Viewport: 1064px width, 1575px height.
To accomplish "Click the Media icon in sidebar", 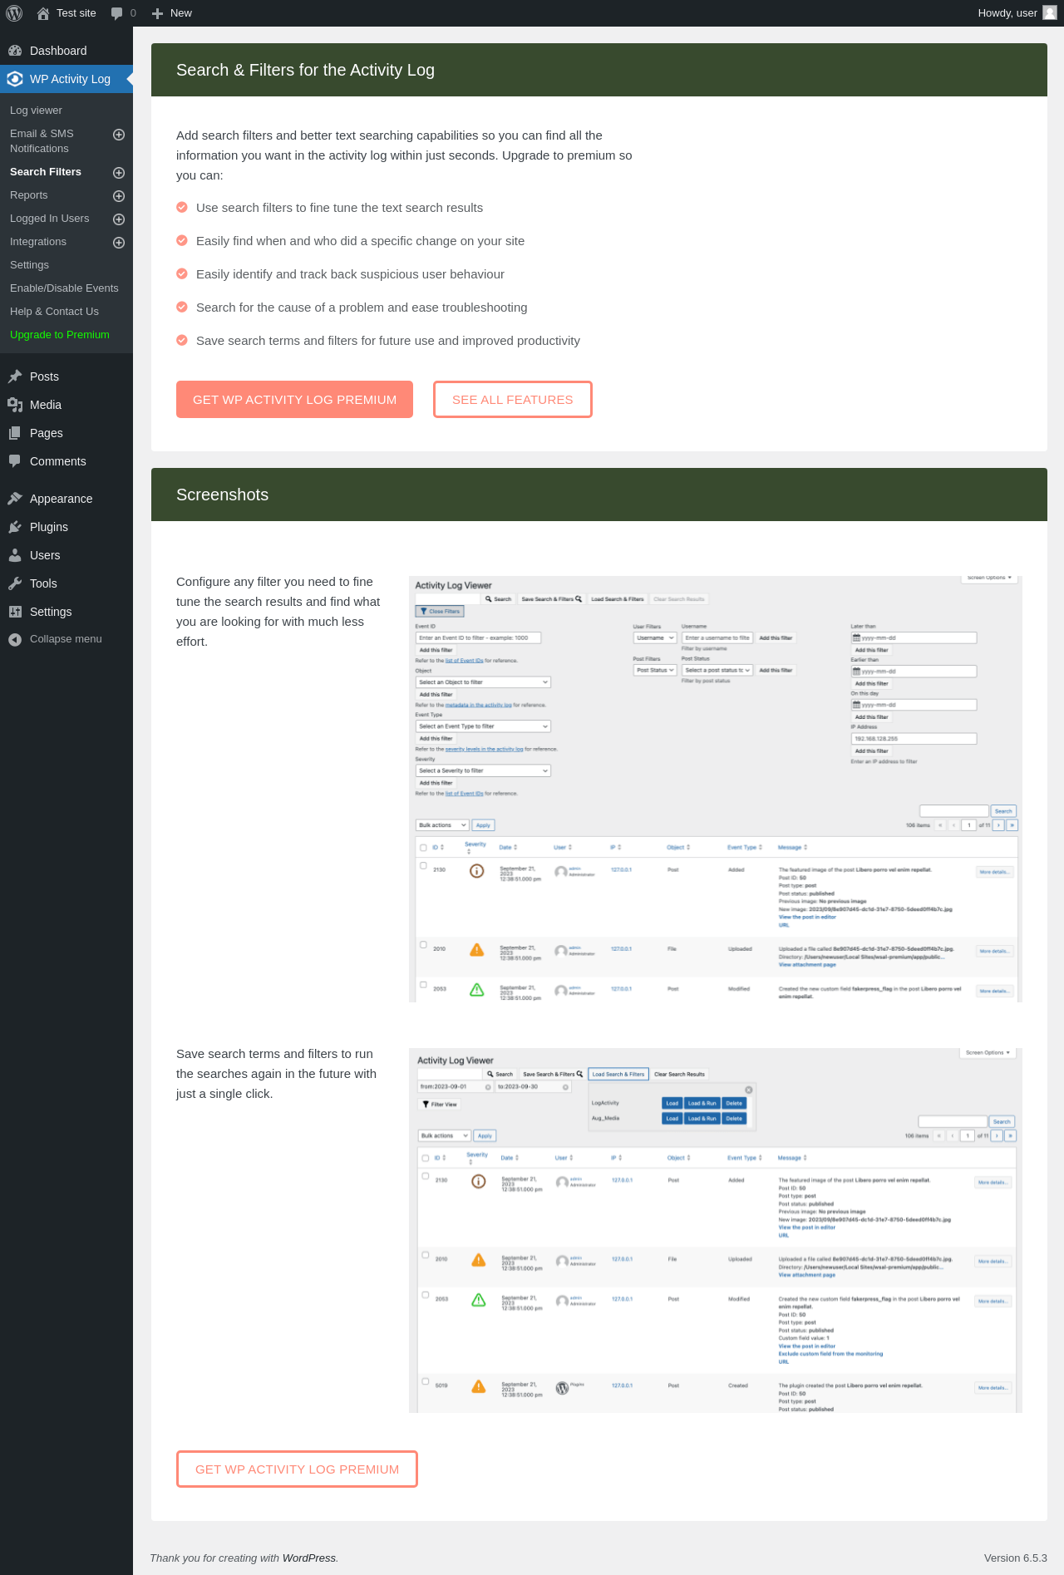I will click(x=15, y=405).
